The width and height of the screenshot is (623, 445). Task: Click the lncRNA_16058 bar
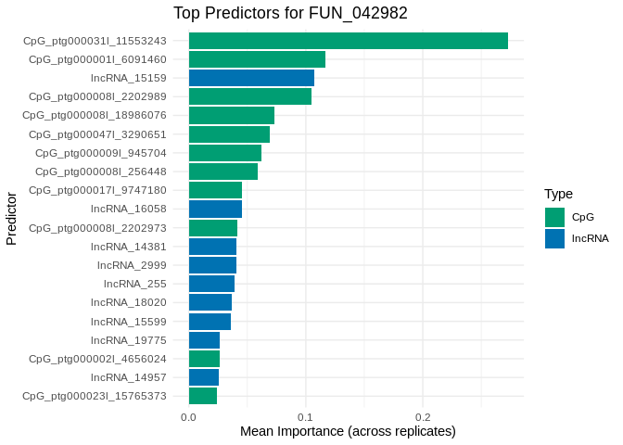pos(215,210)
